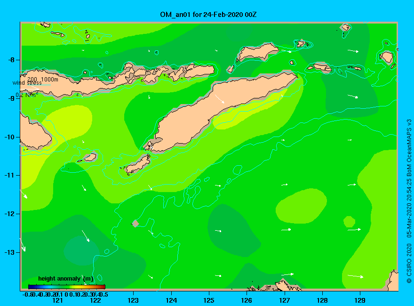414x306 pixels.
Task: Click the map title "OM_an01 for 24-Feb-2020 00Z"
Action: [208, 15]
